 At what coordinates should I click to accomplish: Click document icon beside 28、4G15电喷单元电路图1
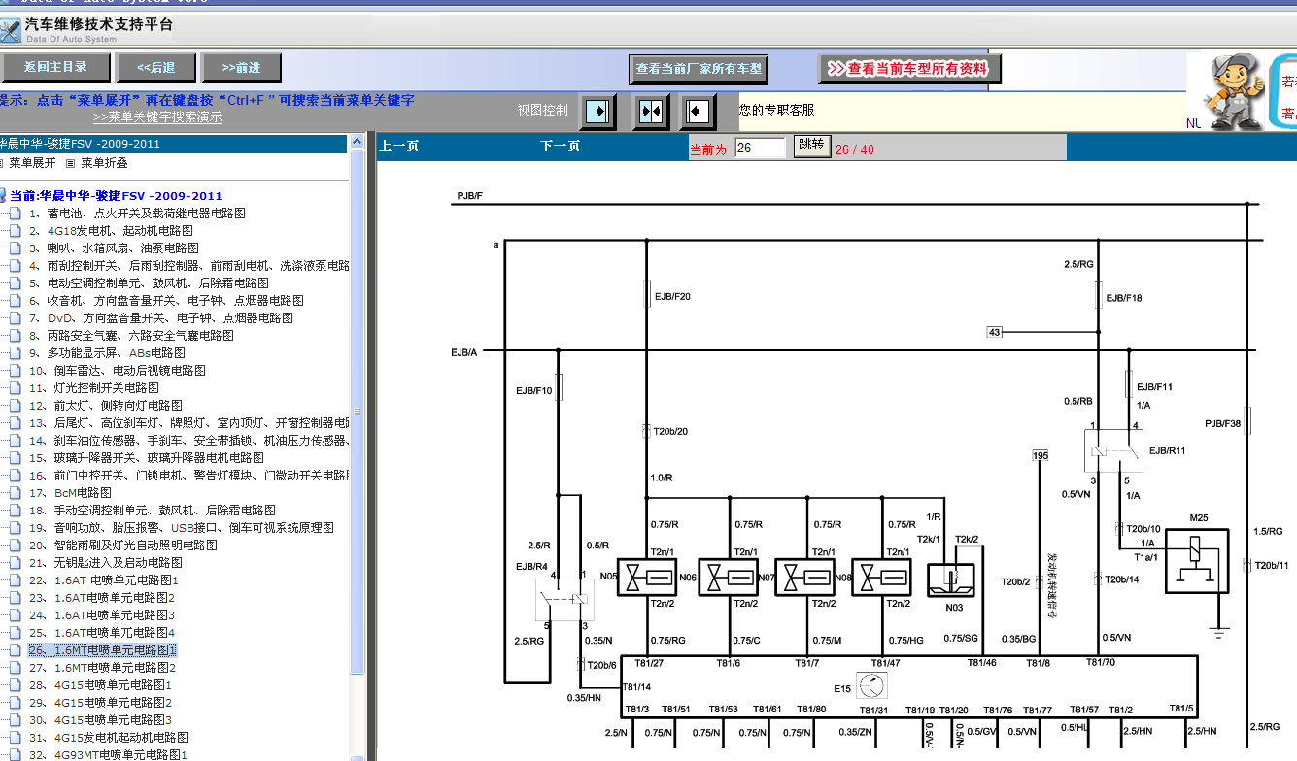coord(15,685)
